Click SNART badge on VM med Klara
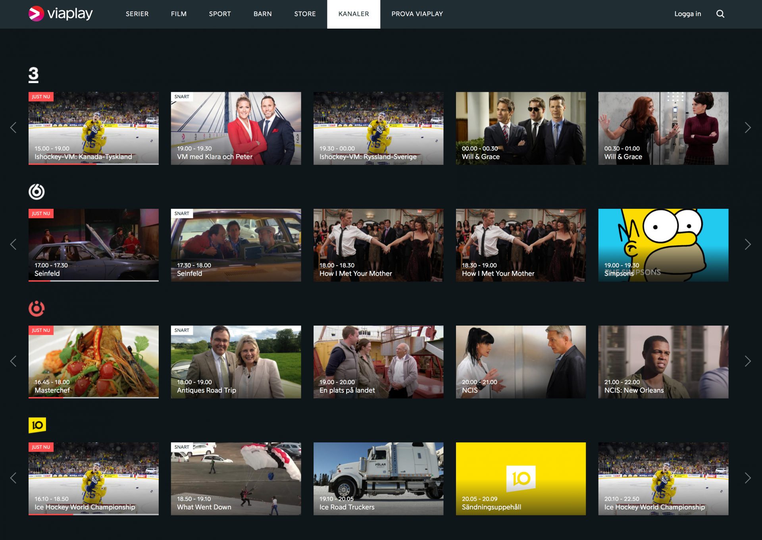Screen dimensions: 762x540 182,96
